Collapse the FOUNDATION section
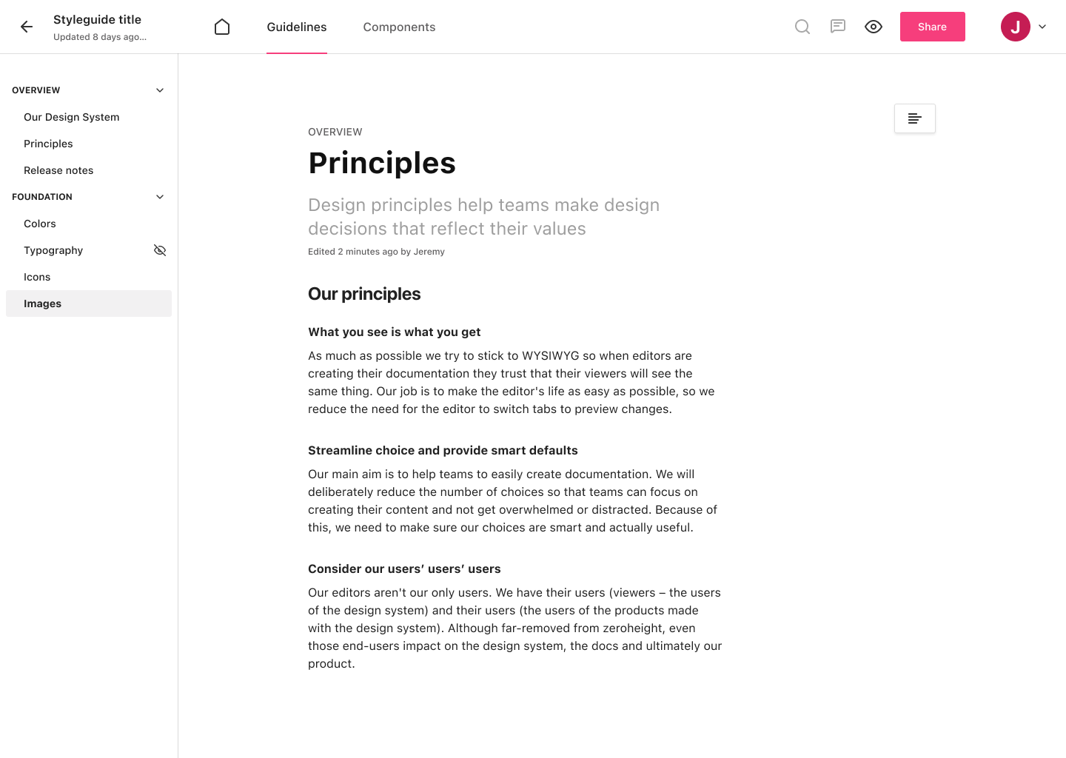The image size is (1066, 758). pyautogui.click(x=159, y=196)
